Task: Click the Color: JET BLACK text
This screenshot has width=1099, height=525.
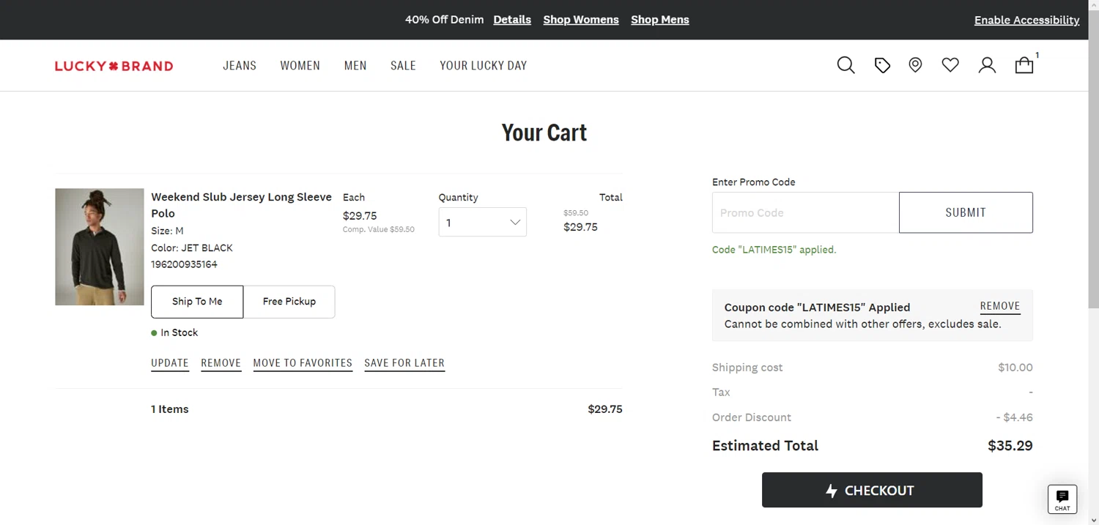Action: coord(192,247)
